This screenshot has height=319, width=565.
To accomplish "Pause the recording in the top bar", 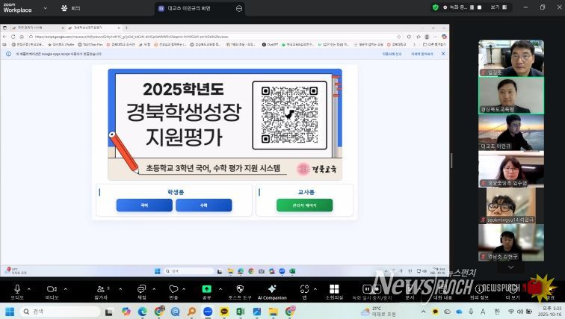I will point(470,7).
